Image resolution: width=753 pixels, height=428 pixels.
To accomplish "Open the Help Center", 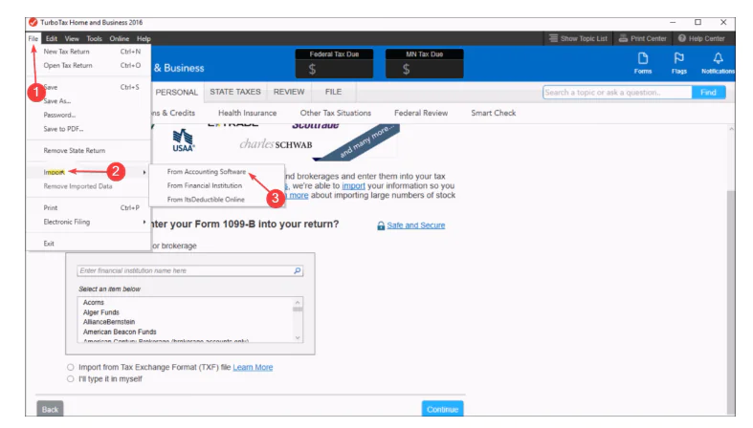I will pyautogui.click(x=701, y=38).
